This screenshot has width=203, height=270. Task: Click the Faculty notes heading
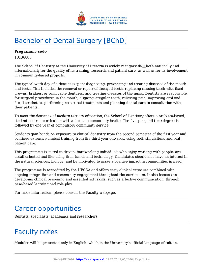(x=36, y=232)
